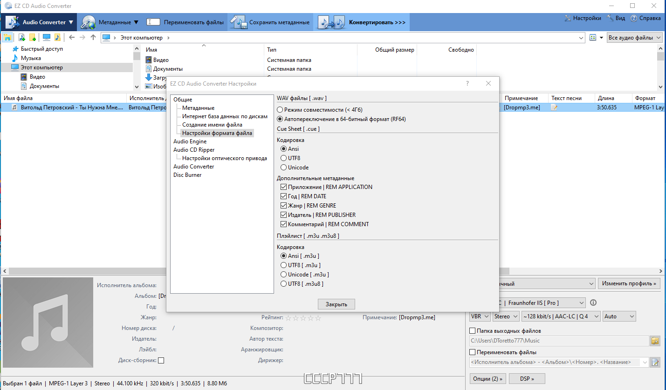Click the up-arrow parent folder icon
Image resolution: width=666 pixels, height=390 pixels.
click(93, 38)
